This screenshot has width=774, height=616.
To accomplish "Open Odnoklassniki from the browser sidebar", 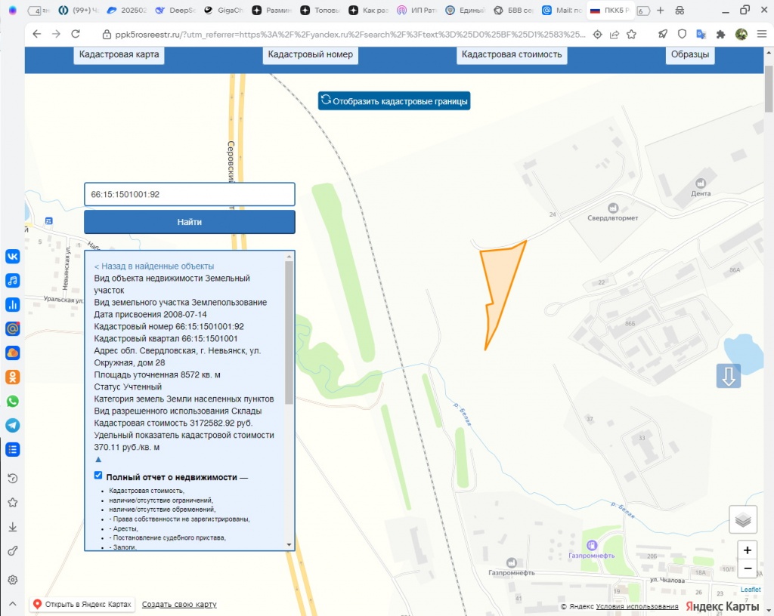I will point(12,377).
